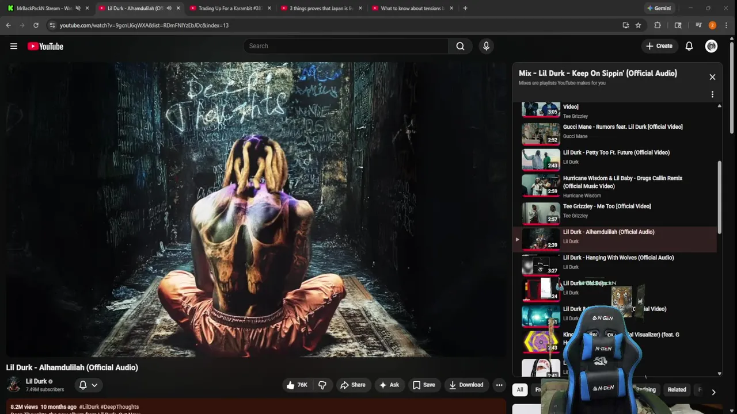Mute the Lil Durk tab audio icon
Screen dimensions: 737x414
pyautogui.click(x=169, y=8)
